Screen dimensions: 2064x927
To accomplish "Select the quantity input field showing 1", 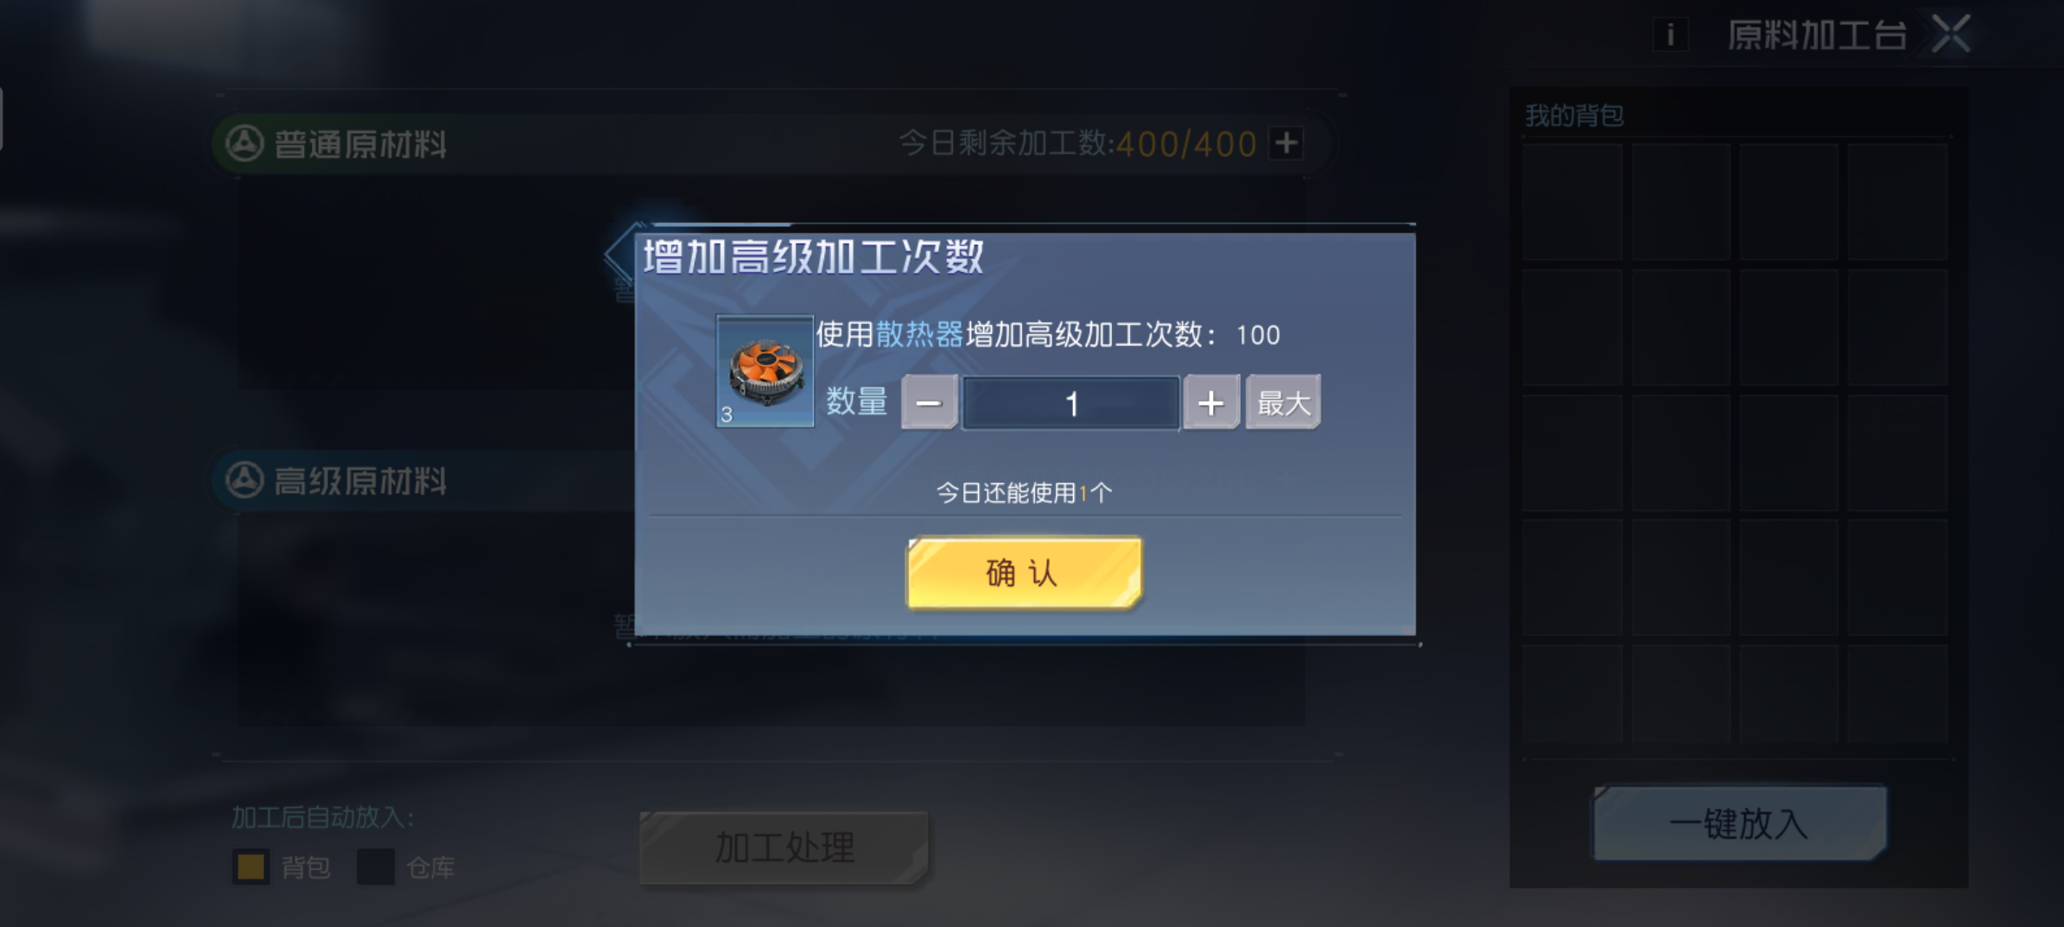I will click(x=1071, y=403).
